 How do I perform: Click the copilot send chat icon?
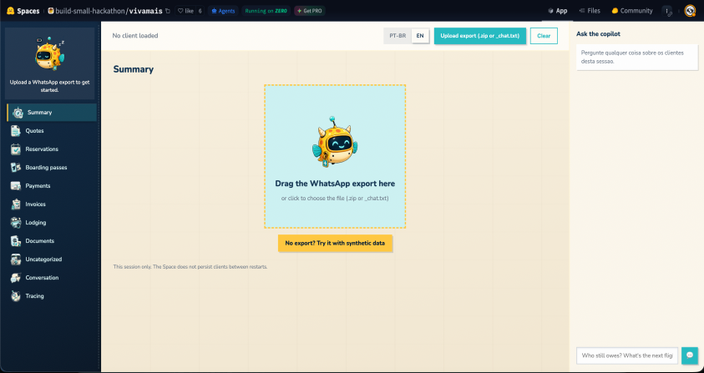(690, 355)
